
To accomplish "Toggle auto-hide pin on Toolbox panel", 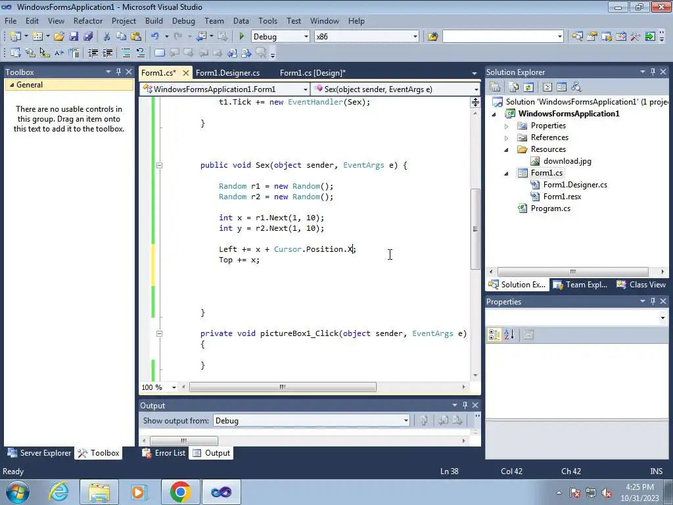I will click(x=118, y=72).
